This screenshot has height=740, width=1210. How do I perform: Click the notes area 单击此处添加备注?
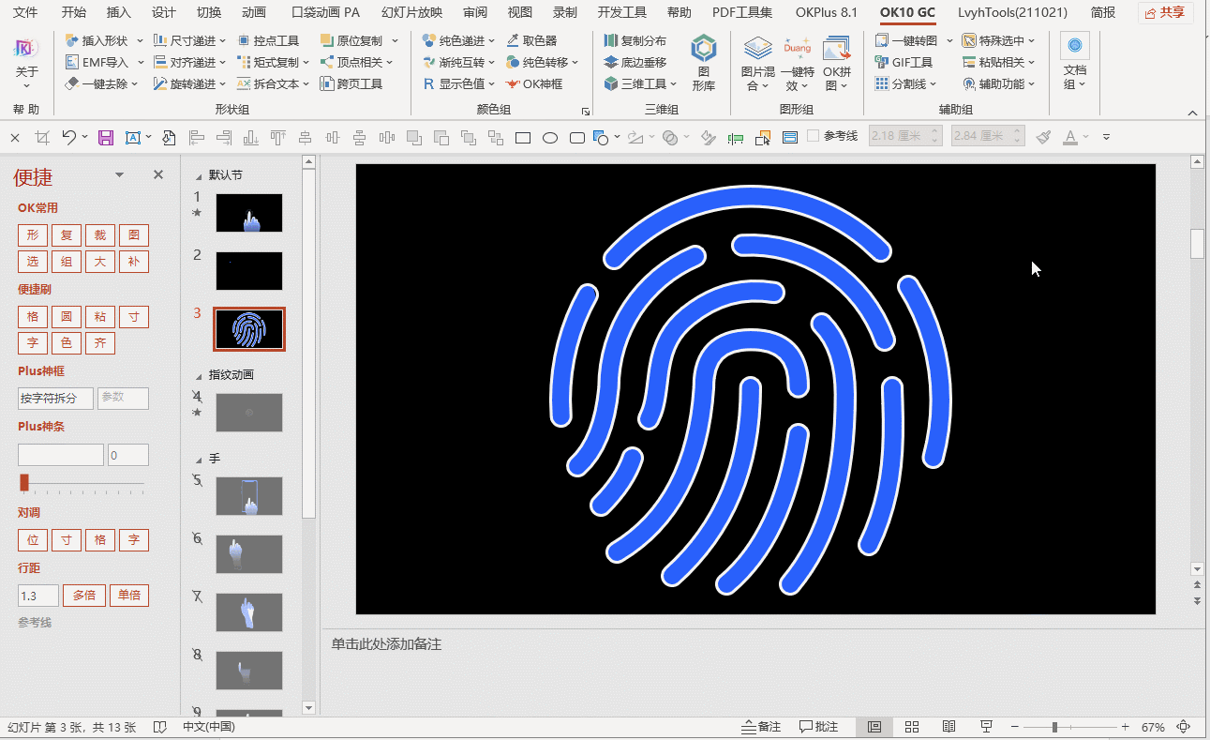[386, 644]
